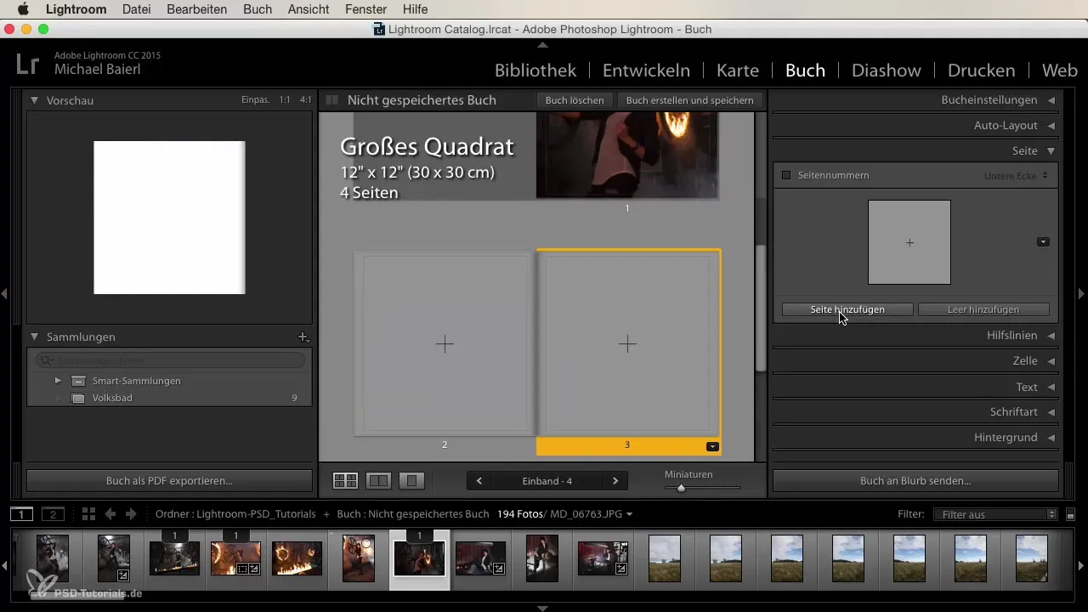
Task: Open the Bearbeiten menu
Action: (x=196, y=9)
